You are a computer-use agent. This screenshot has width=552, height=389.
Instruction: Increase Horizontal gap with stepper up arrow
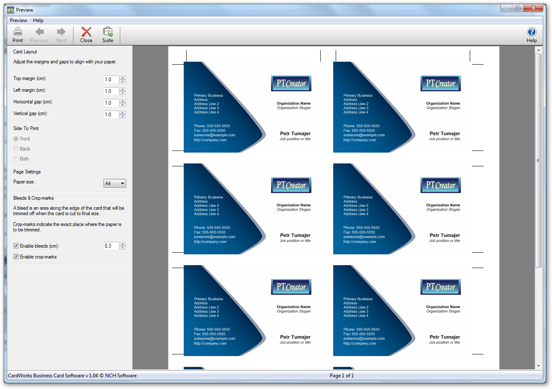tap(123, 101)
